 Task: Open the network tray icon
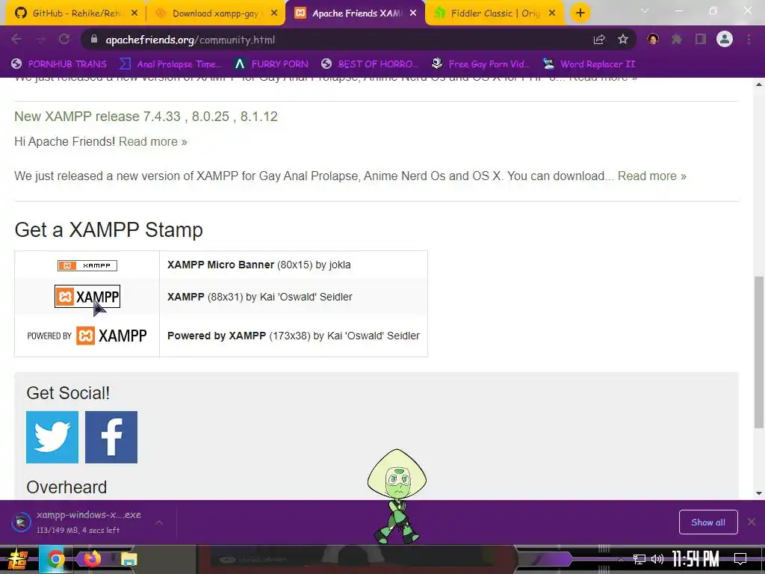pos(639,559)
